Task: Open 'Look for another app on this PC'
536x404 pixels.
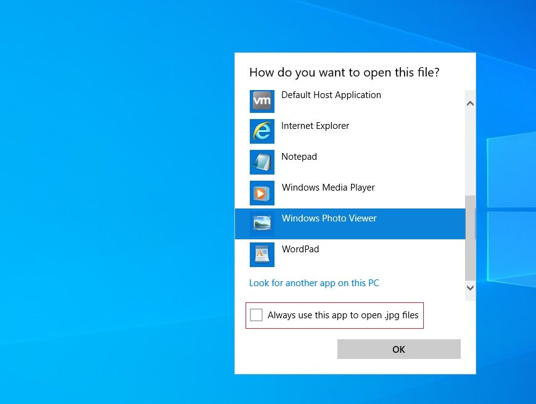Action: coord(314,282)
